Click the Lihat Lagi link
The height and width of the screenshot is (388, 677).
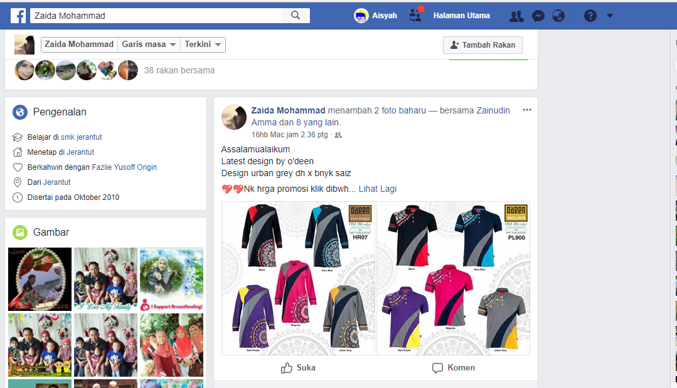coord(377,189)
